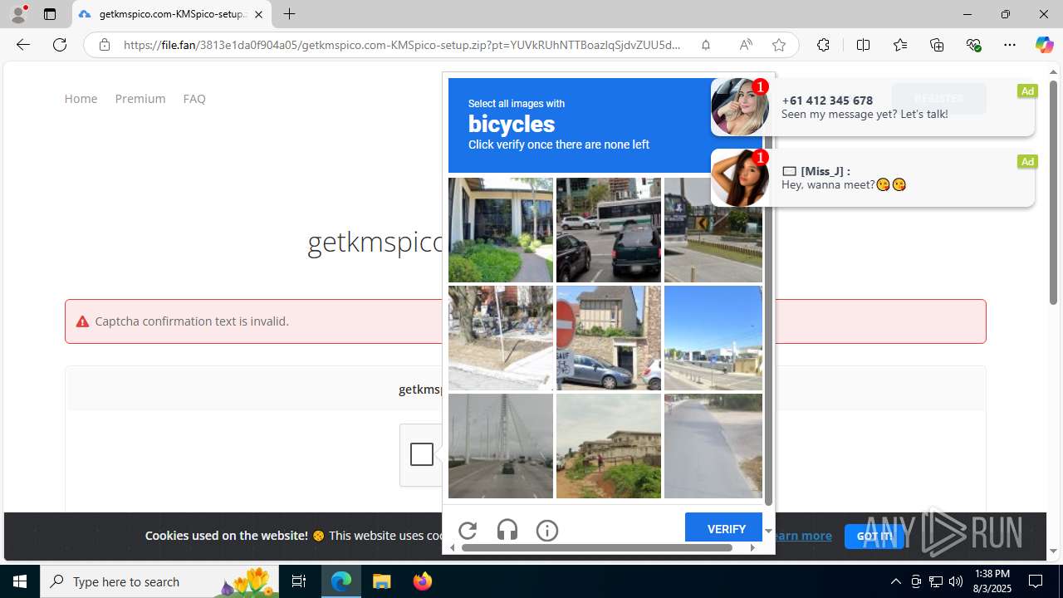
Task: Add this page to favorites
Action: pos(778,45)
